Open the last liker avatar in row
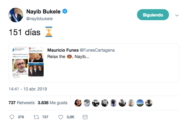 [x=149, y=103]
